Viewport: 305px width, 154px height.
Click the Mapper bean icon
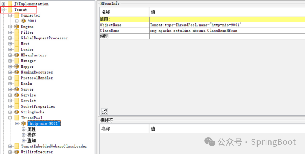tap(17, 66)
